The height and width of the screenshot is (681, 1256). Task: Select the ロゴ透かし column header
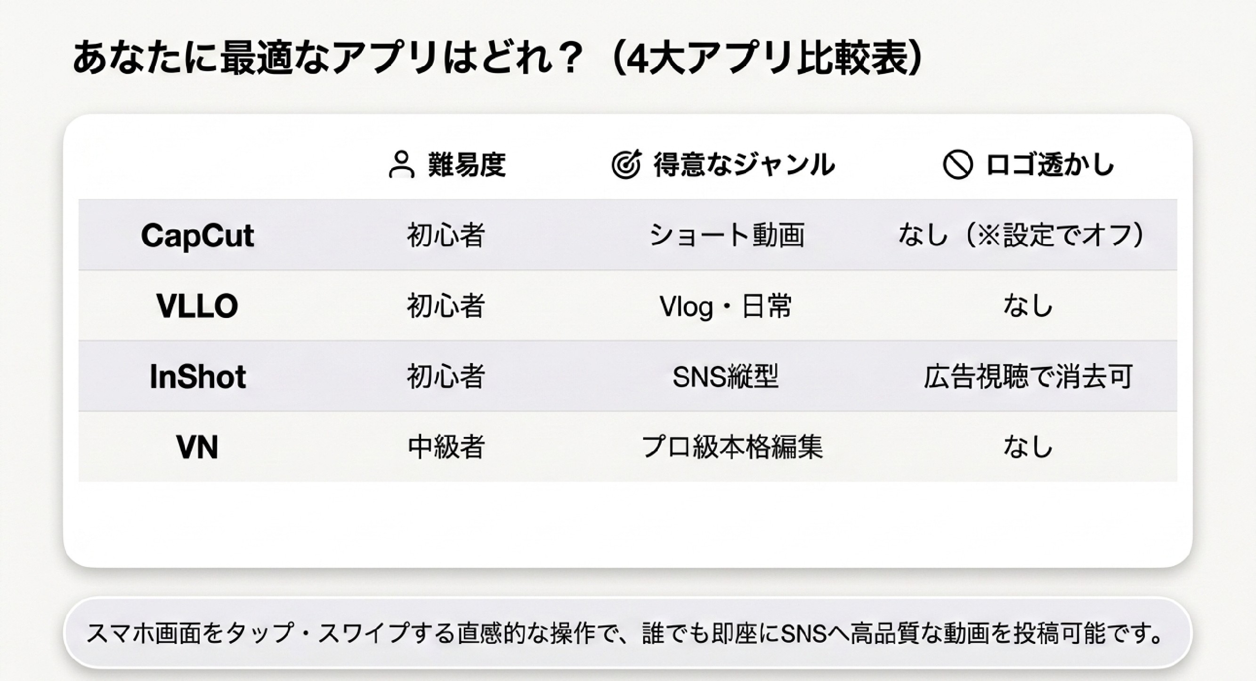tap(1050, 165)
